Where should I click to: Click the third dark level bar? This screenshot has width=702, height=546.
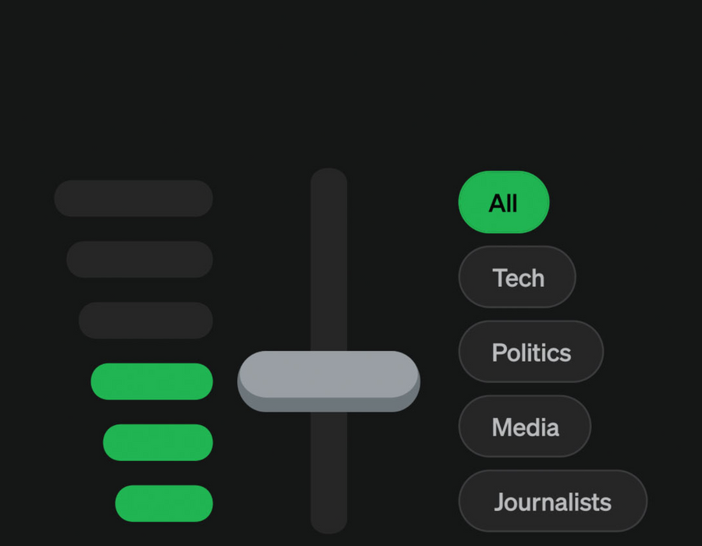[x=146, y=320]
